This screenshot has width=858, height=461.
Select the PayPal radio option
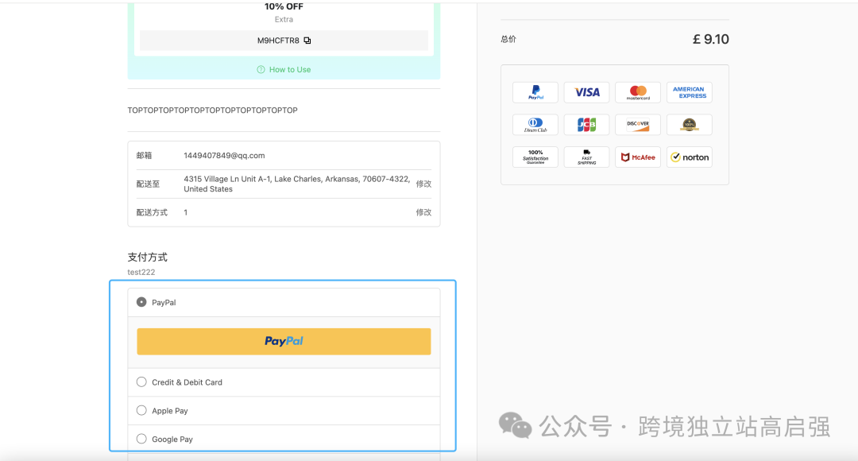tap(141, 302)
